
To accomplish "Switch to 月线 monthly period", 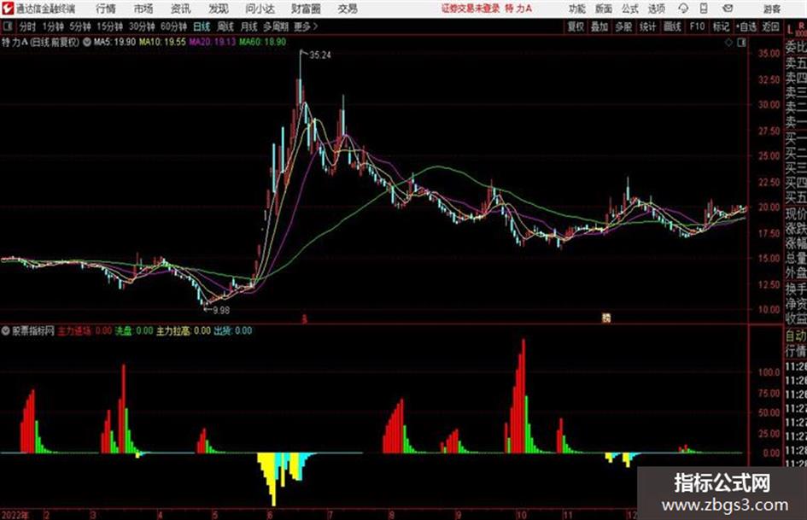I will pyautogui.click(x=249, y=26).
